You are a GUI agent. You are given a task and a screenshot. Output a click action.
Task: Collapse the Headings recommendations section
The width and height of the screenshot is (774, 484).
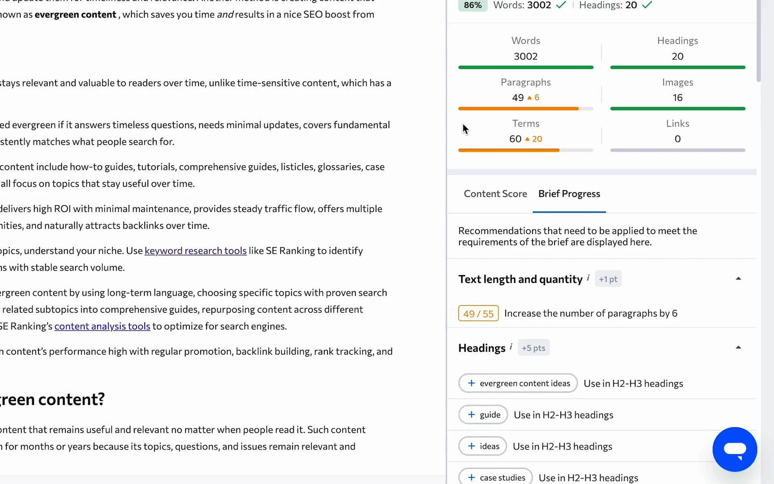click(738, 347)
